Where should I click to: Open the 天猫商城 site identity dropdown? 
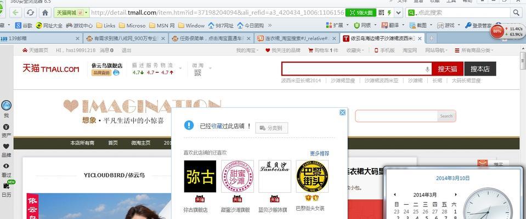[x=71, y=13]
